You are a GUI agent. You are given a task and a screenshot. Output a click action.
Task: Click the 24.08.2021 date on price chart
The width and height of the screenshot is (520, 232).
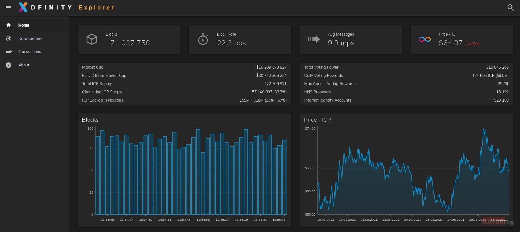412,220
